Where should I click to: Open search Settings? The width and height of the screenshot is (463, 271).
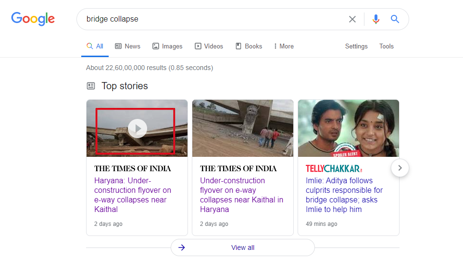click(x=356, y=46)
